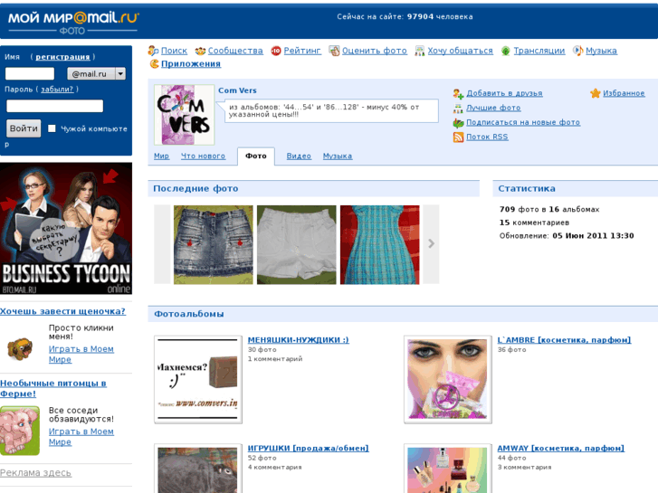Click the Добавить в друзья icon
The width and height of the screenshot is (658, 493).
(x=458, y=93)
